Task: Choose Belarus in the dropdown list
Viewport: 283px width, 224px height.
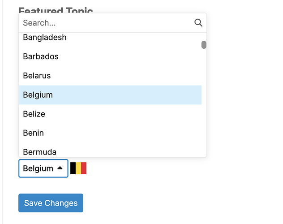Action: [110, 76]
